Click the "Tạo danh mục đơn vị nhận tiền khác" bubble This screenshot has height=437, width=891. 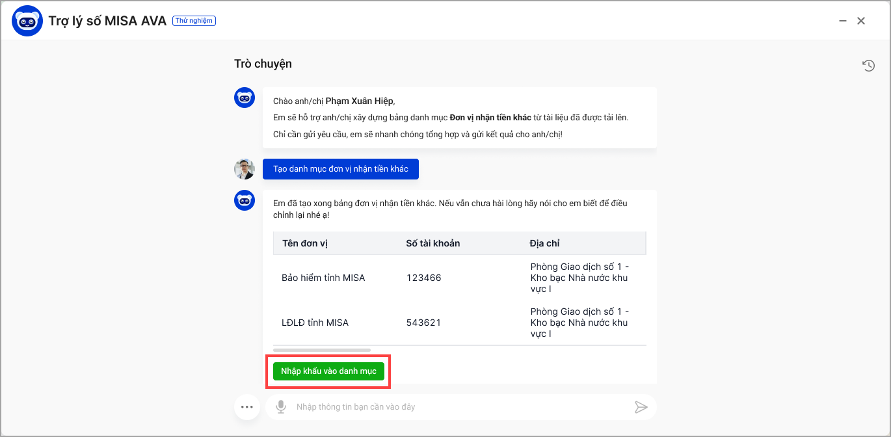(341, 169)
